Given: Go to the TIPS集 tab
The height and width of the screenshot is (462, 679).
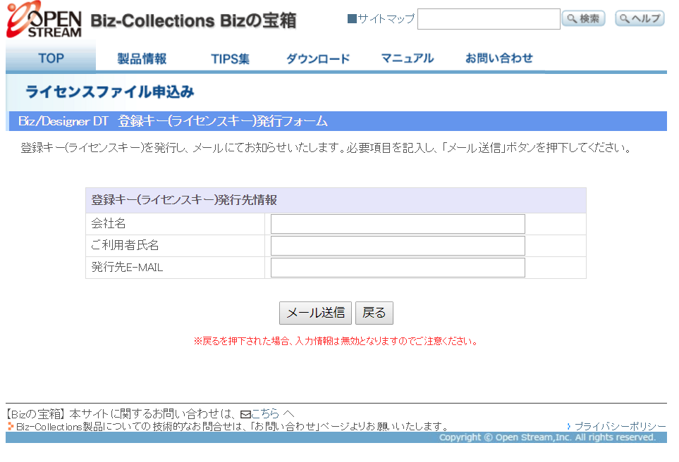Looking at the screenshot, I should [230, 58].
